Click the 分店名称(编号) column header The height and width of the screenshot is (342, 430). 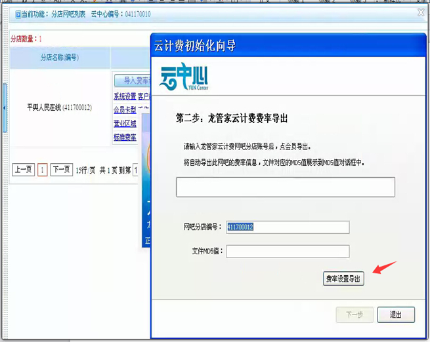(x=60, y=58)
